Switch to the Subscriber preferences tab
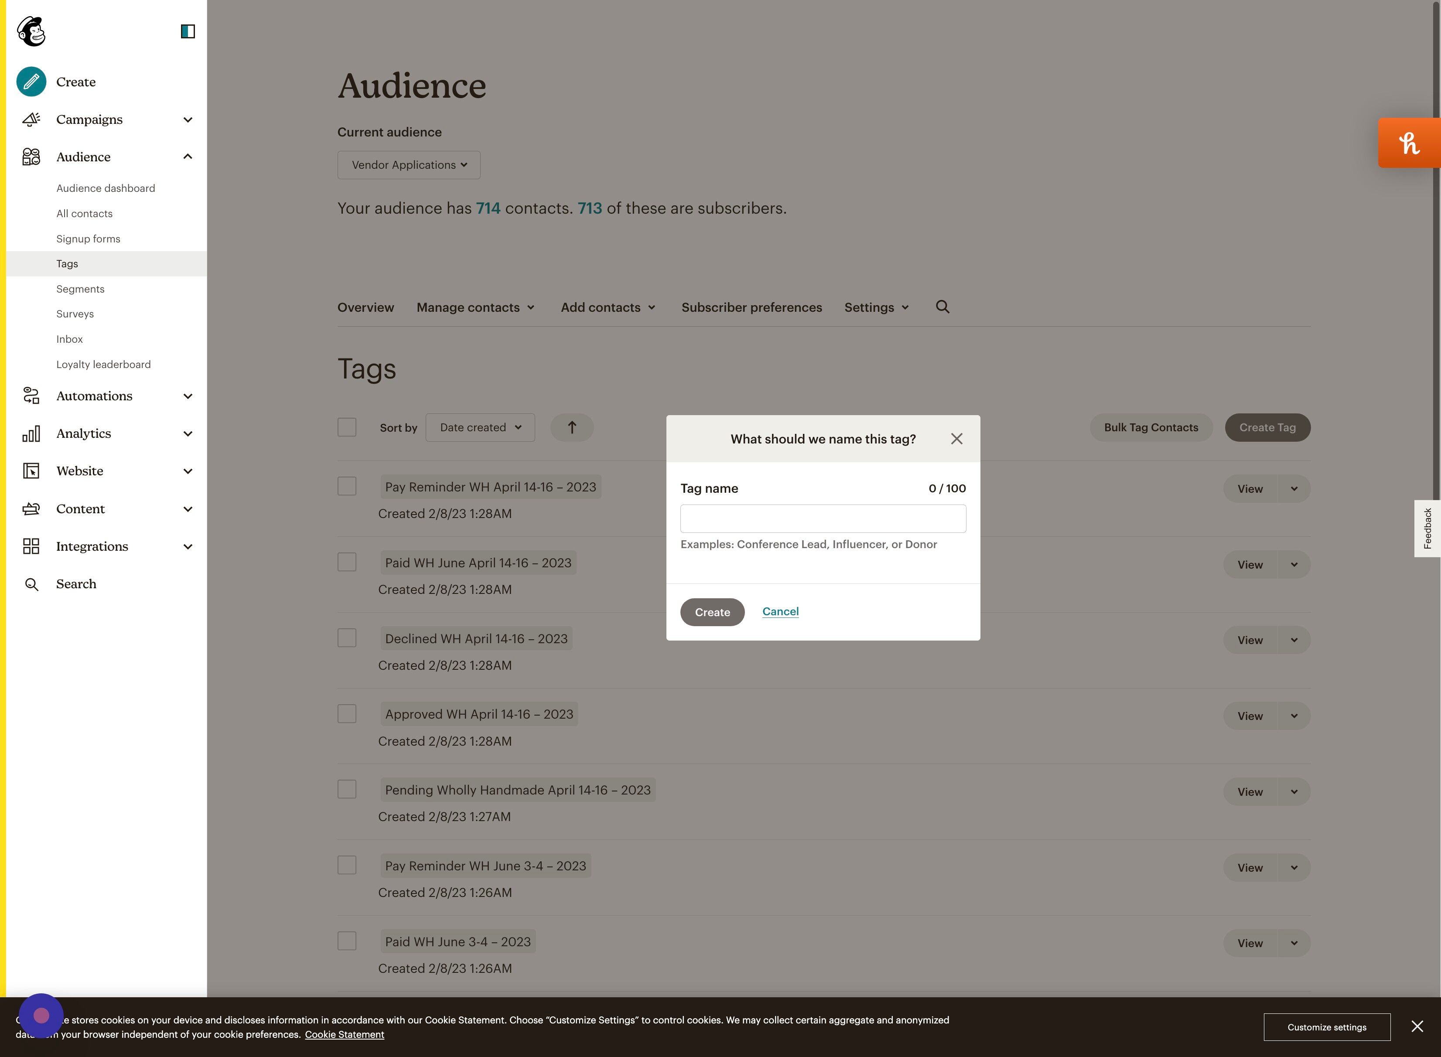Image resolution: width=1441 pixels, height=1057 pixels. (x=752, y=307)
